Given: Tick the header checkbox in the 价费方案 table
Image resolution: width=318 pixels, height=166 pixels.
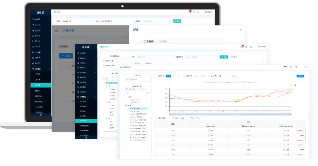Looking at the screenshot, I should (64, 66).
